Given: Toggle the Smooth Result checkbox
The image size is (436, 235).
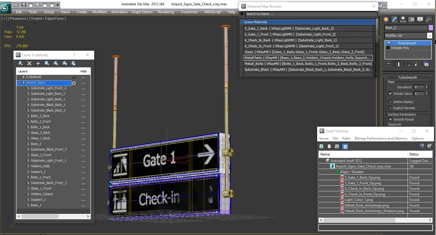Looking at the screenshot, I should click(x=390, y=119).
